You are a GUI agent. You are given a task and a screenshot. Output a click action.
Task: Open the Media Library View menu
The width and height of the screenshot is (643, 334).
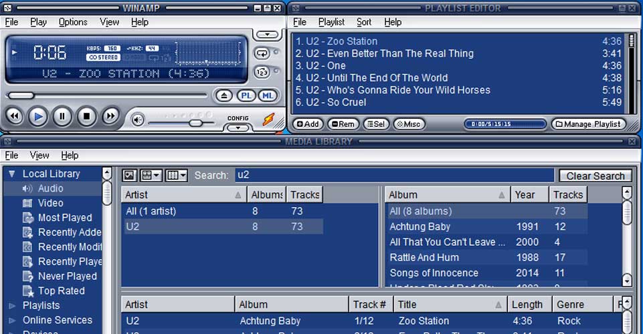pos(39,156)
